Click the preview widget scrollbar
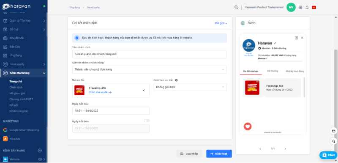The width and height of the screenshot is (338, 163). pos(304,87)
